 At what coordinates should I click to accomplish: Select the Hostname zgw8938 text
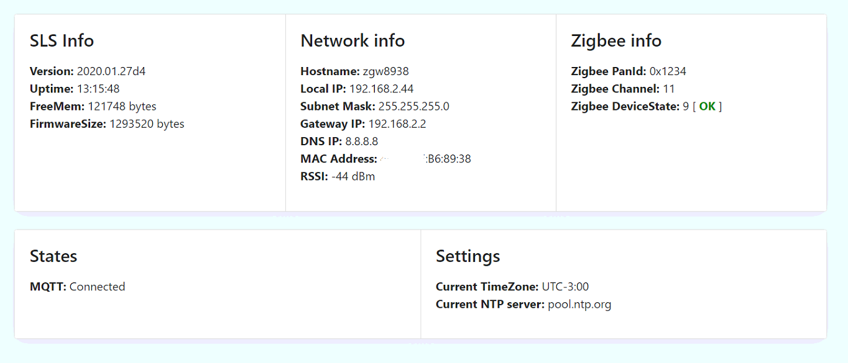386,71
